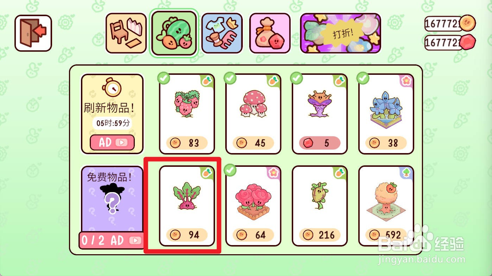Watch AD to refresh items
492x276 pixels.
[112, 143]
